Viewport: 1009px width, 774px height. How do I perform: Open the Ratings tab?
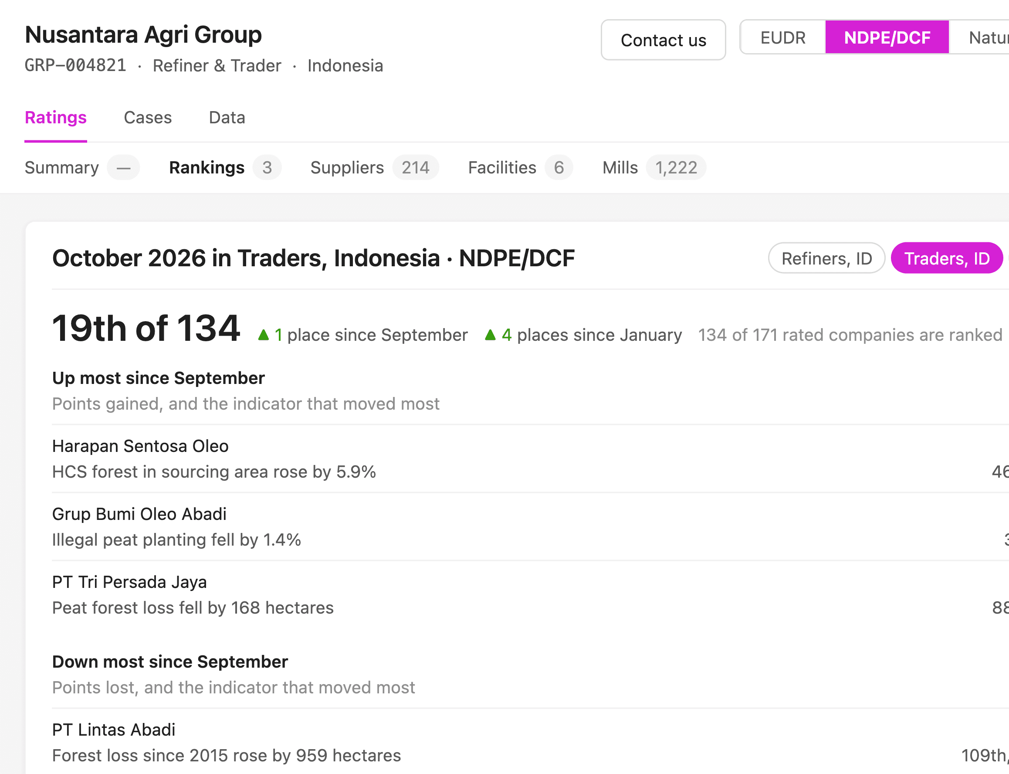pyautogui.click(x=56, y=118)
